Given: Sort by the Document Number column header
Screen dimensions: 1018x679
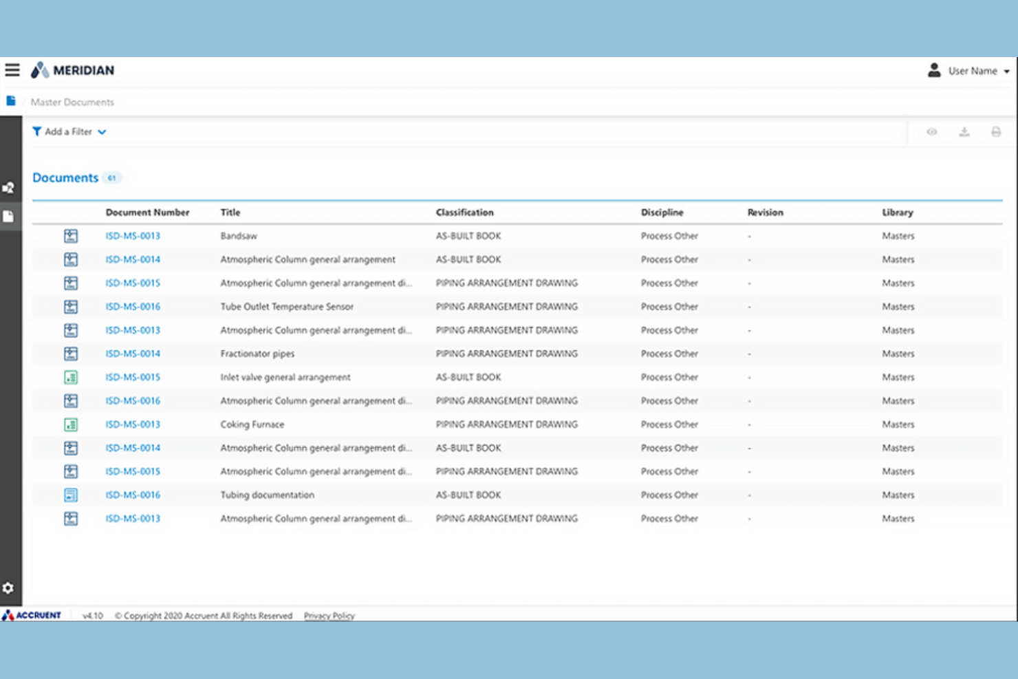Looking at the screenshot, I should click(147, 212).
